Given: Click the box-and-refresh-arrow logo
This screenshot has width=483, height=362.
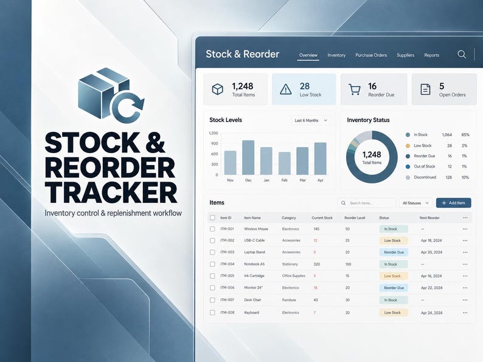Looking at the screenshot, I should point(111,95).
